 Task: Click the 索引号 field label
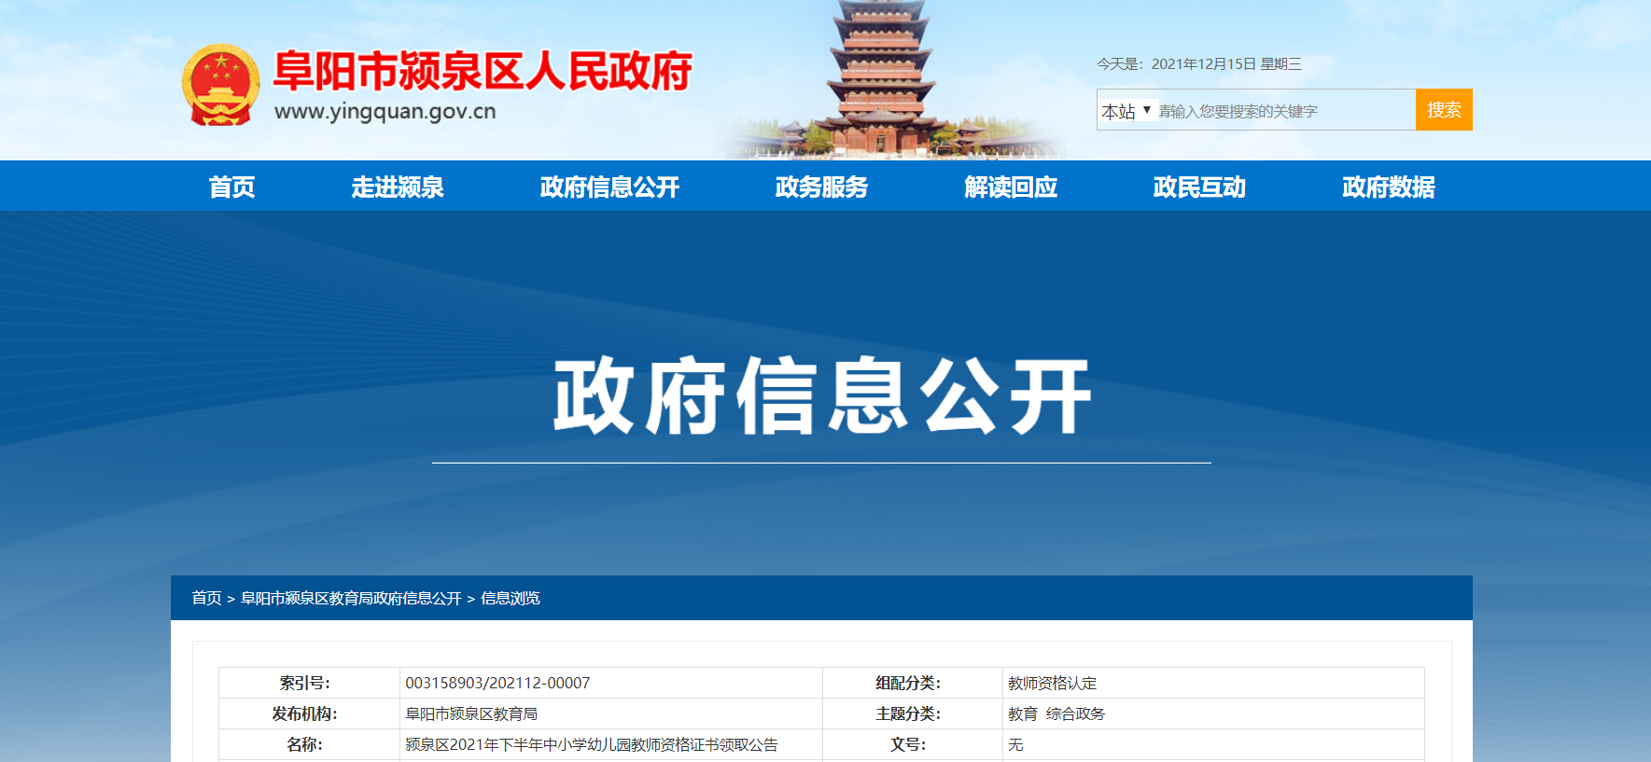pos(305,683)
